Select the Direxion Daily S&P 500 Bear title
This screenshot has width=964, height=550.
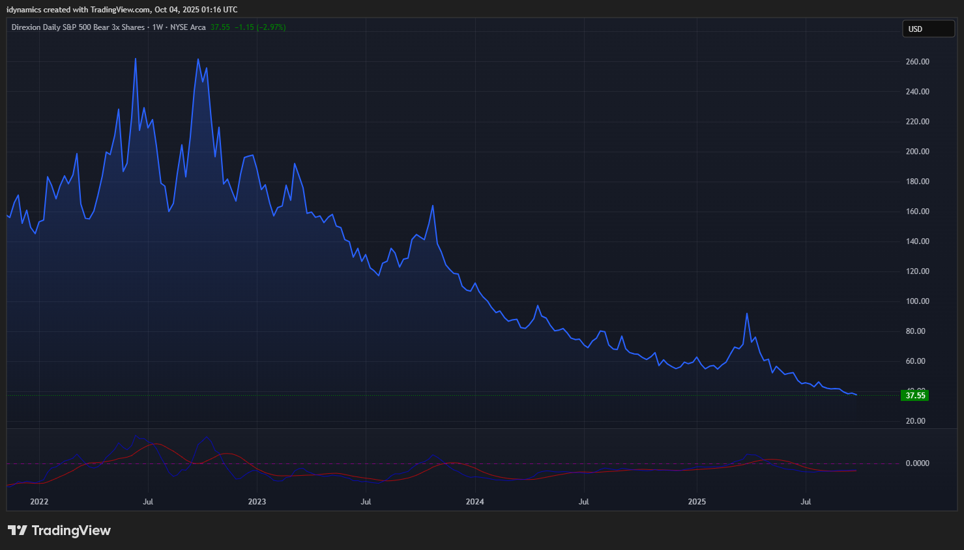(78, 27)
